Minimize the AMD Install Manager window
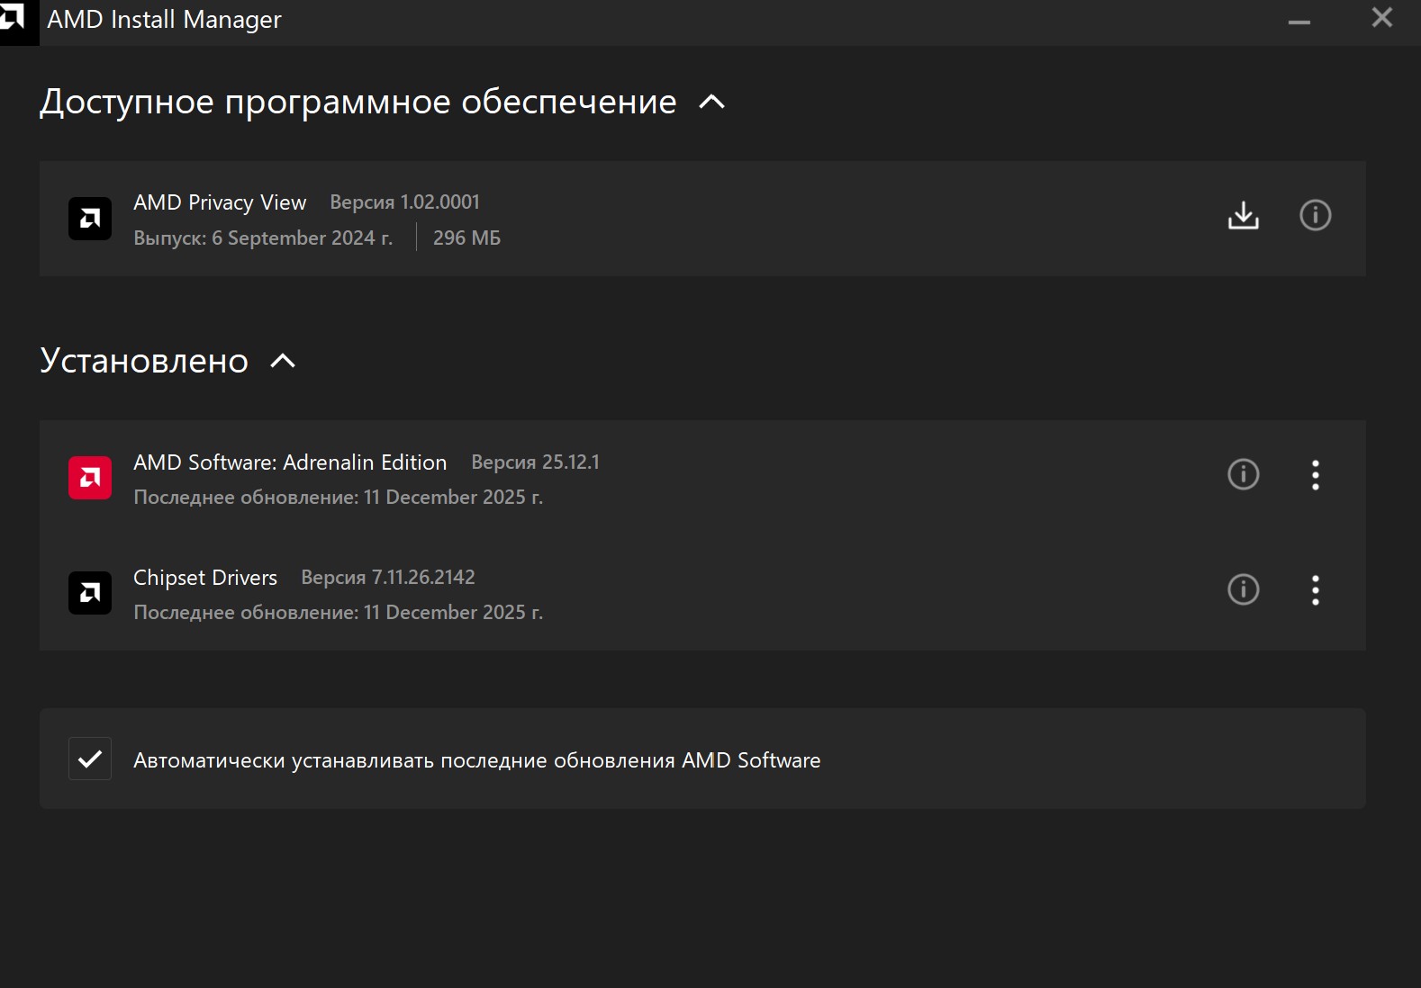 (1299, 22)
